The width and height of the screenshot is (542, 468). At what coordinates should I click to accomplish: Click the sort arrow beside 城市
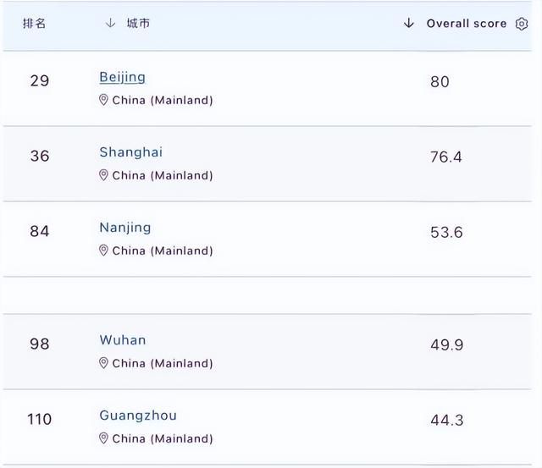coord(110,23)
